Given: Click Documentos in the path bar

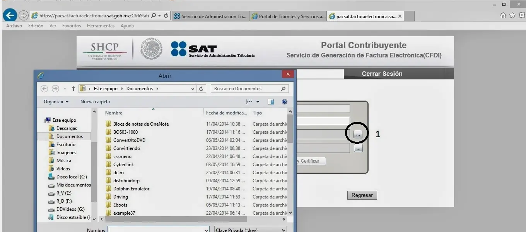Looking at the screenshot, I should pyautogui.click(x=140, y=89).
